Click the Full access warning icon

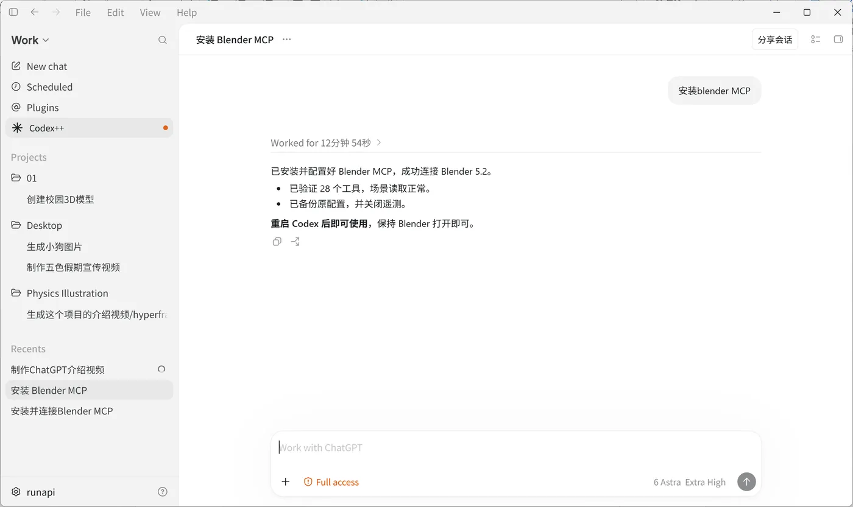[308, 482]
